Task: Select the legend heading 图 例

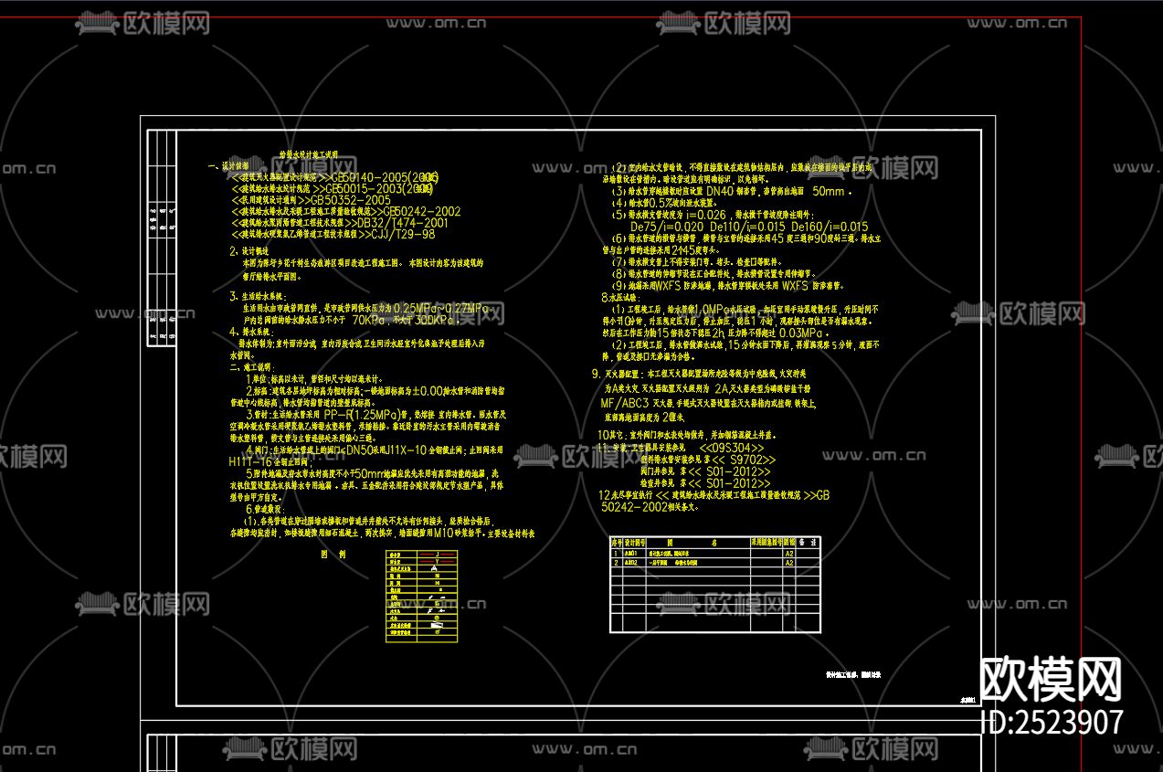Action: click(333, 555)
